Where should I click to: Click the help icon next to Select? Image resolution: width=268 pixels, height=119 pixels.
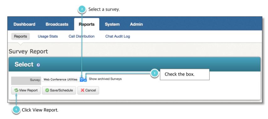click(x=38, y=65)
